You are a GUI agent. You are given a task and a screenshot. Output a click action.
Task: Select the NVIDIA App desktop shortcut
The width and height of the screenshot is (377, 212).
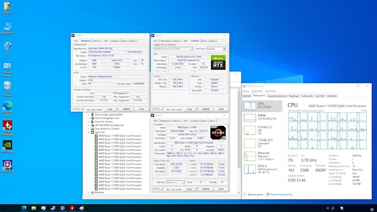(x=7, y=146)
